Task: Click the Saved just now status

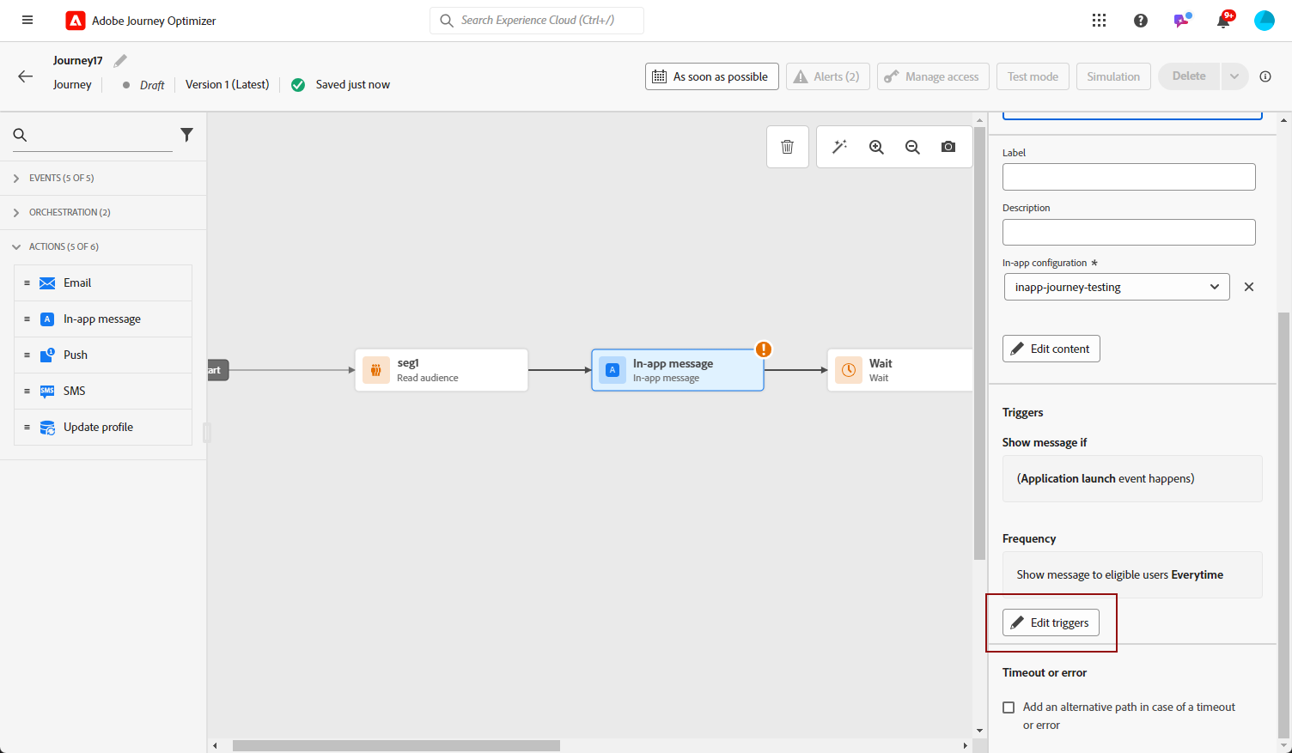Action: 353,84
